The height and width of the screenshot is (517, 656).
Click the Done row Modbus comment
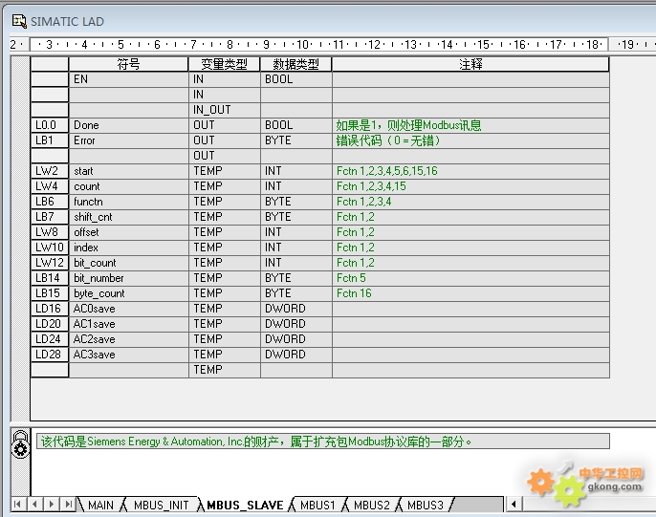[408, 125]
